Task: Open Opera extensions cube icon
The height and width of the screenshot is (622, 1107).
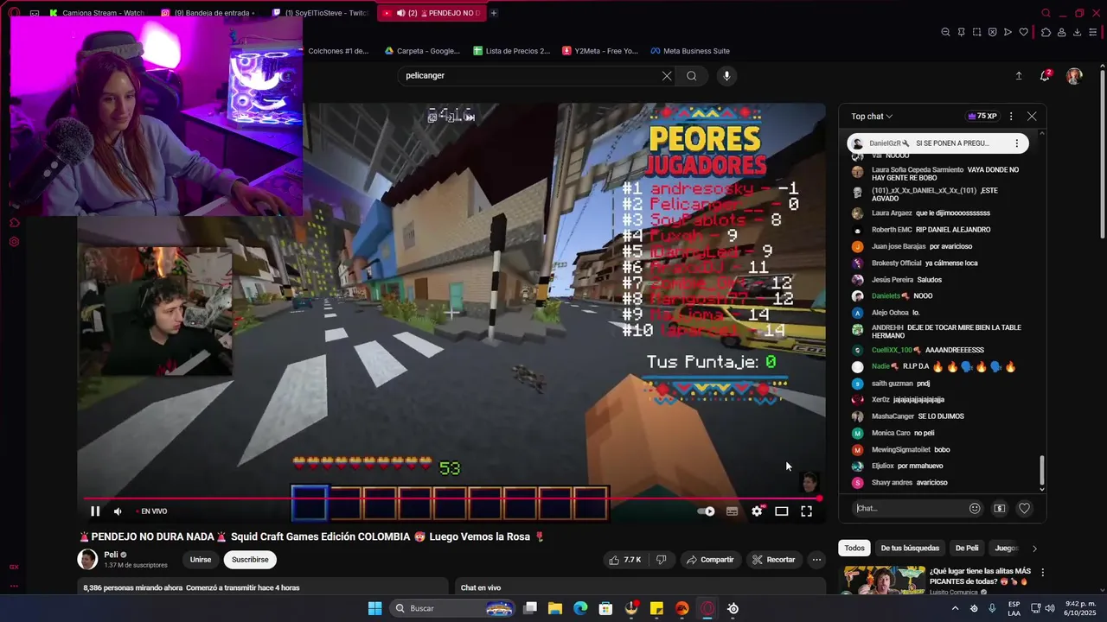Action: [1046, 32]
